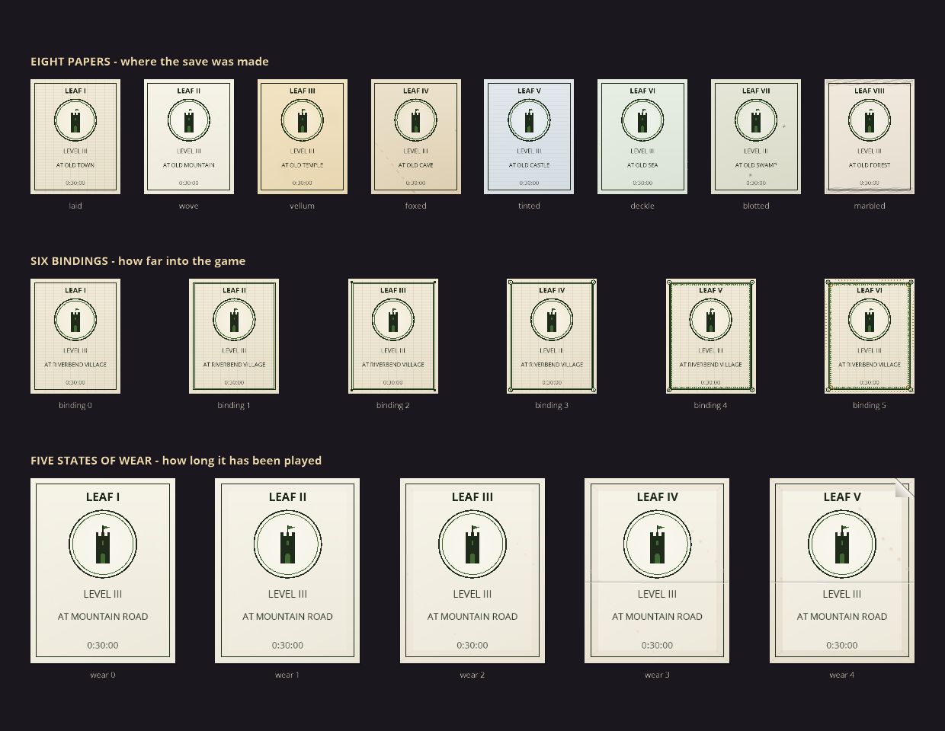Select the marbled Leaf VIII card
Viewport: 945px width, 731px height.
pos(870,136)
